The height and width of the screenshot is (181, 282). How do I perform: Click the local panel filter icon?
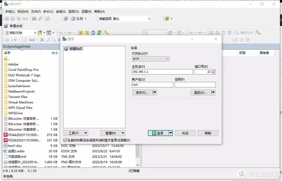pos(49,33)
